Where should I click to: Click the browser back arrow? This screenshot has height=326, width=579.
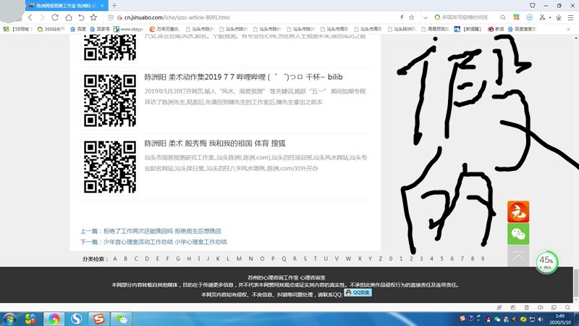coord(30,17)
